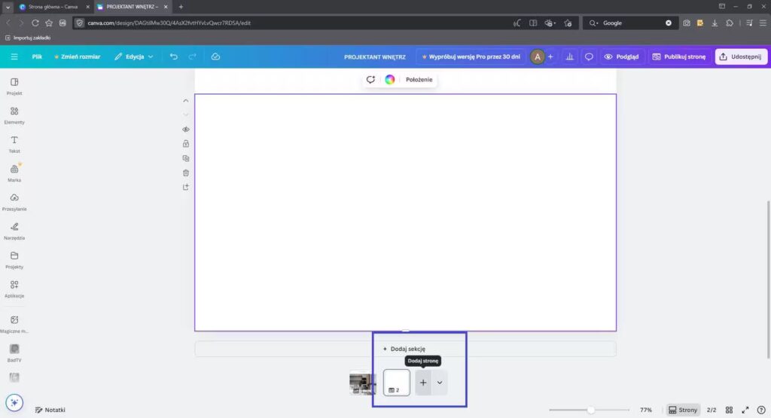Open the Narzędzia tools panel

[x=14, y=231]
